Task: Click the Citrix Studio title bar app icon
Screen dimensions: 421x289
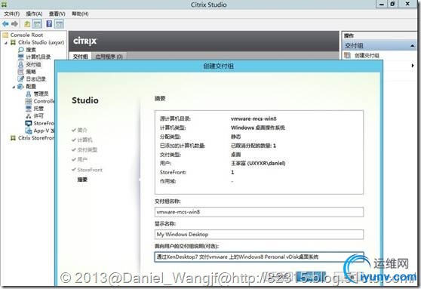Action: (x=4, y=4)
